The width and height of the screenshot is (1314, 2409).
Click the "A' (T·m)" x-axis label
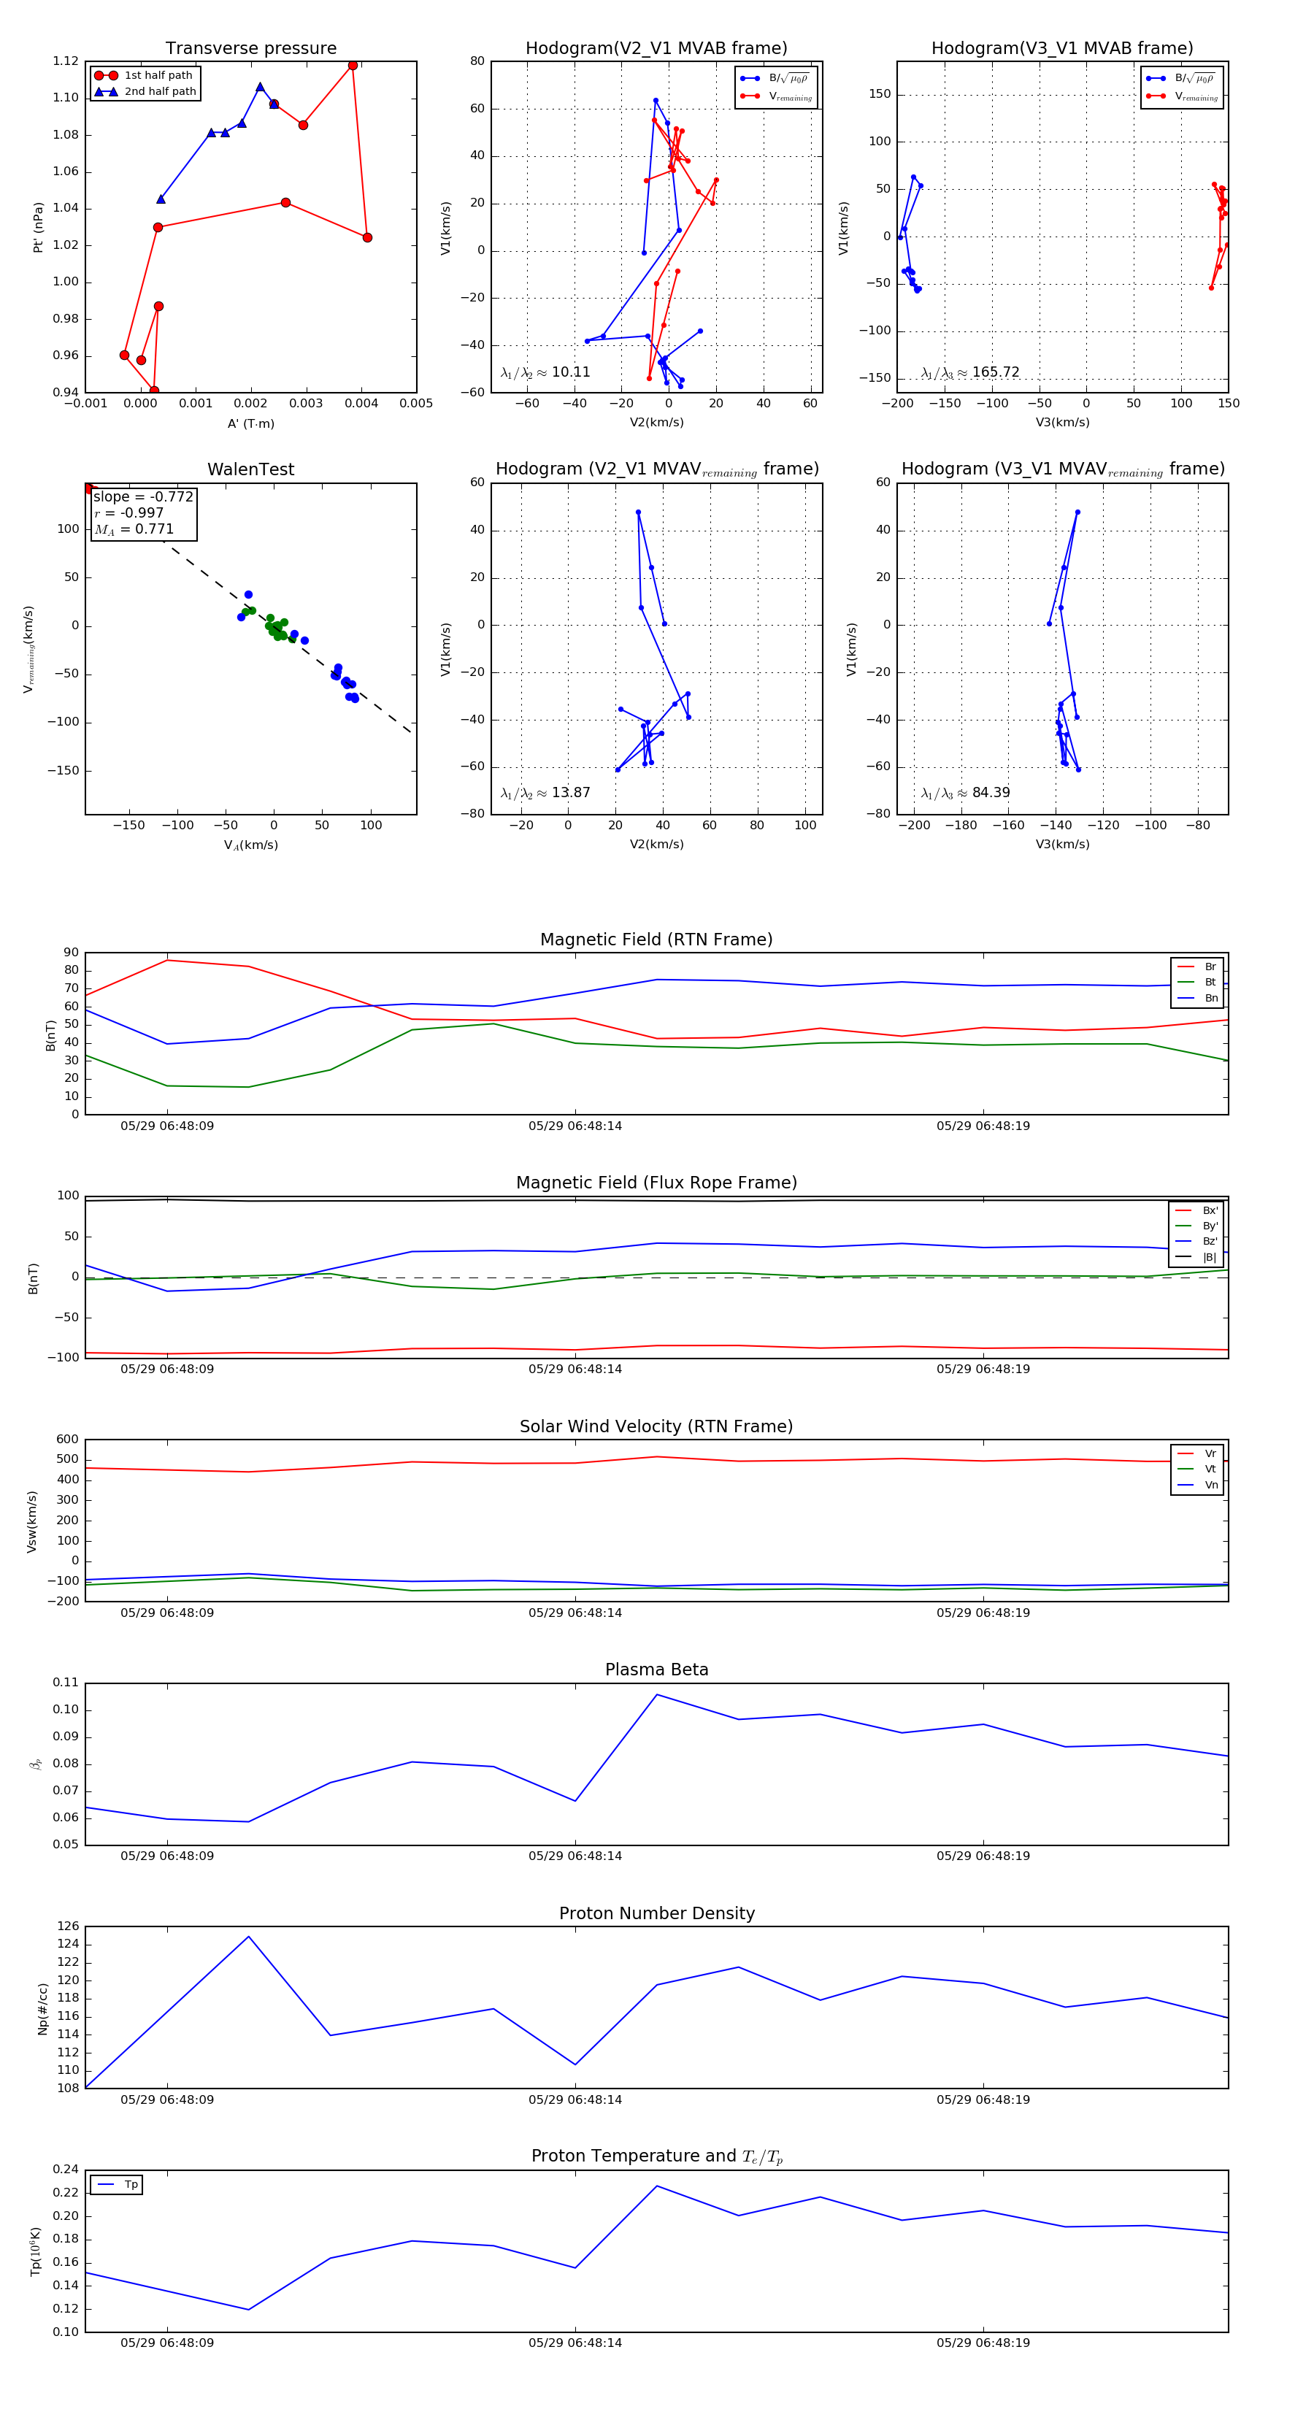click(x=250, y=423)
